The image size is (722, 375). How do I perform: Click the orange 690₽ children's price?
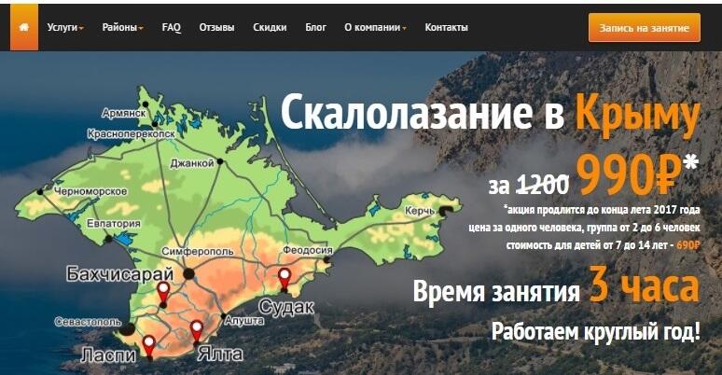[x=688, y=245]
